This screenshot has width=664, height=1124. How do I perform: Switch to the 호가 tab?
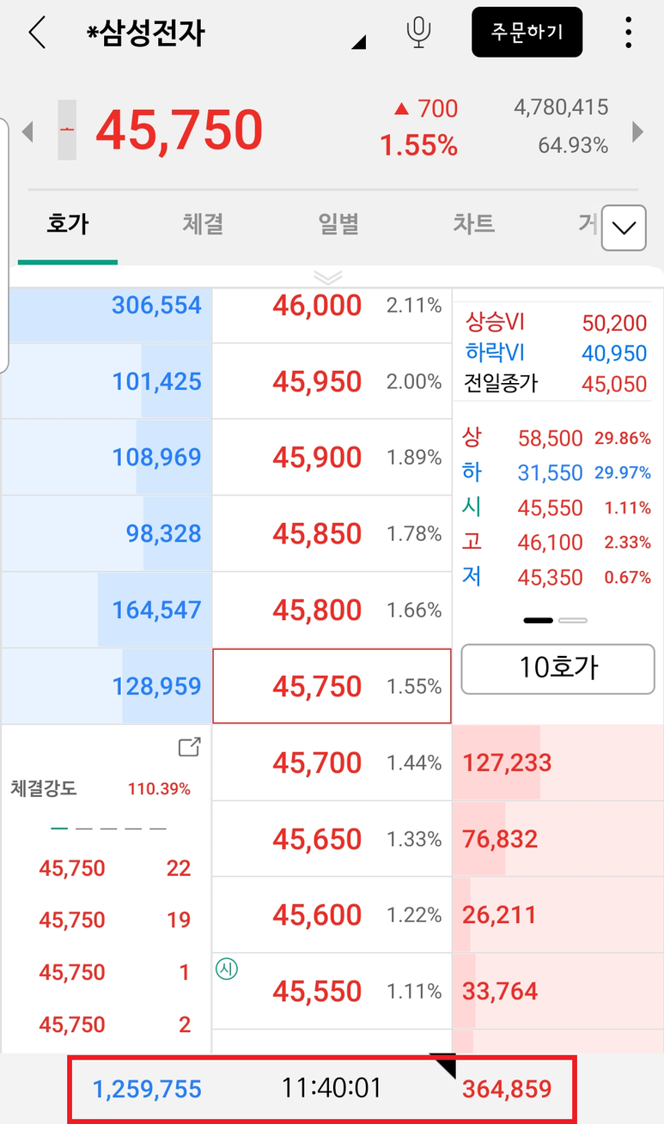pos(67,224)
